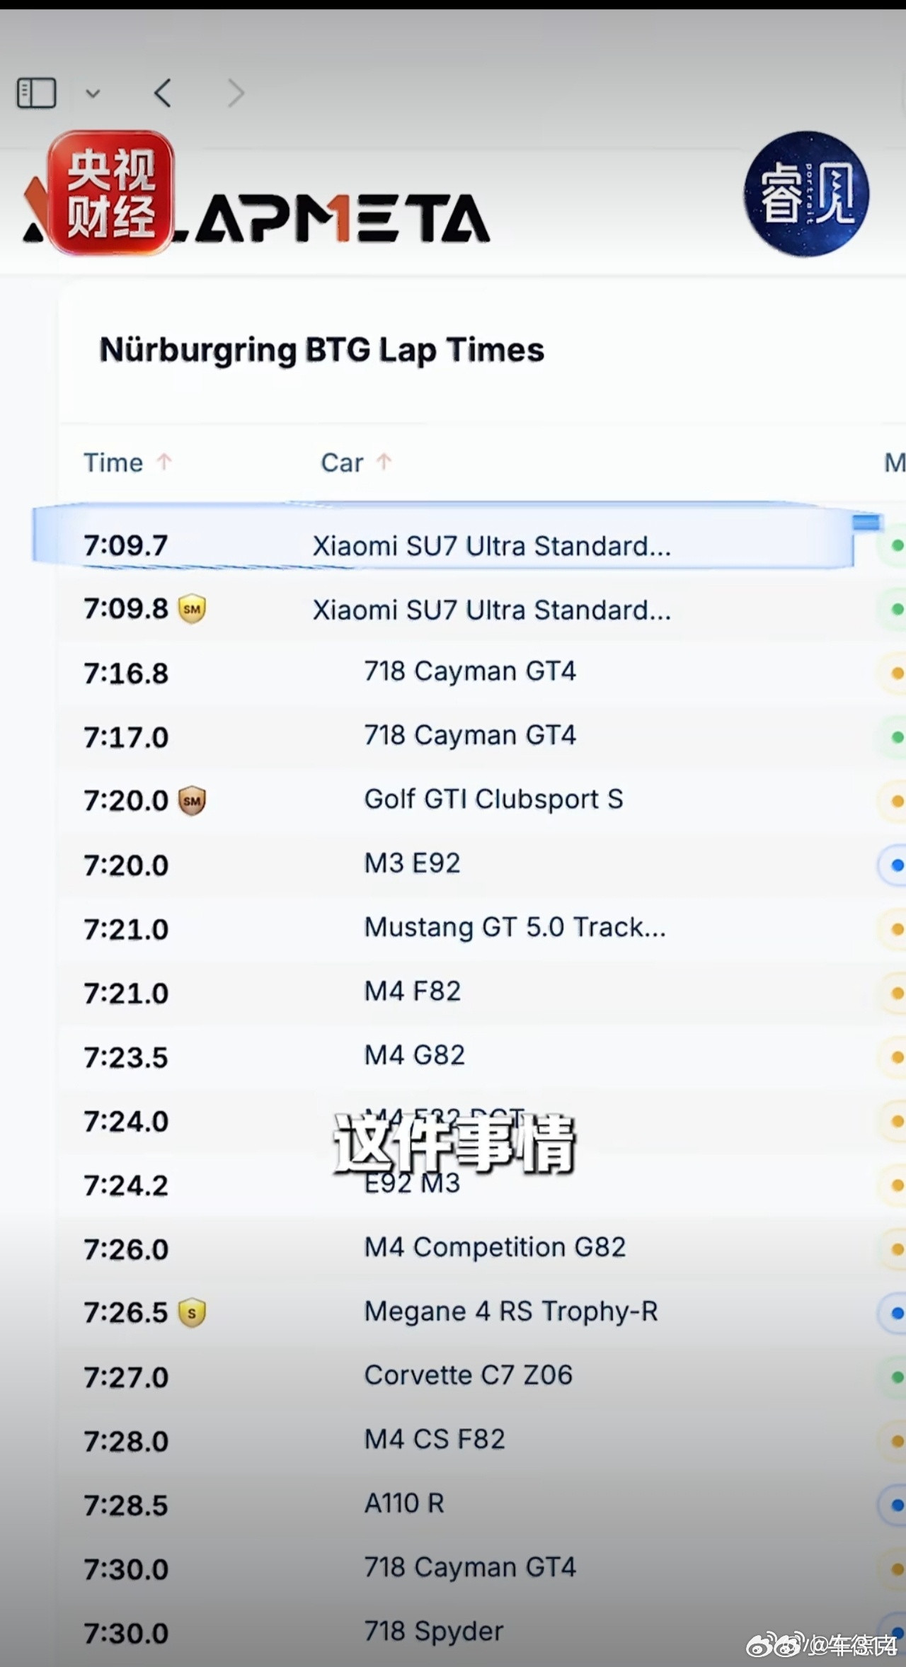Select the 7:26.0 lap time
The image size is (906, 1667).
pos(126,1249)
